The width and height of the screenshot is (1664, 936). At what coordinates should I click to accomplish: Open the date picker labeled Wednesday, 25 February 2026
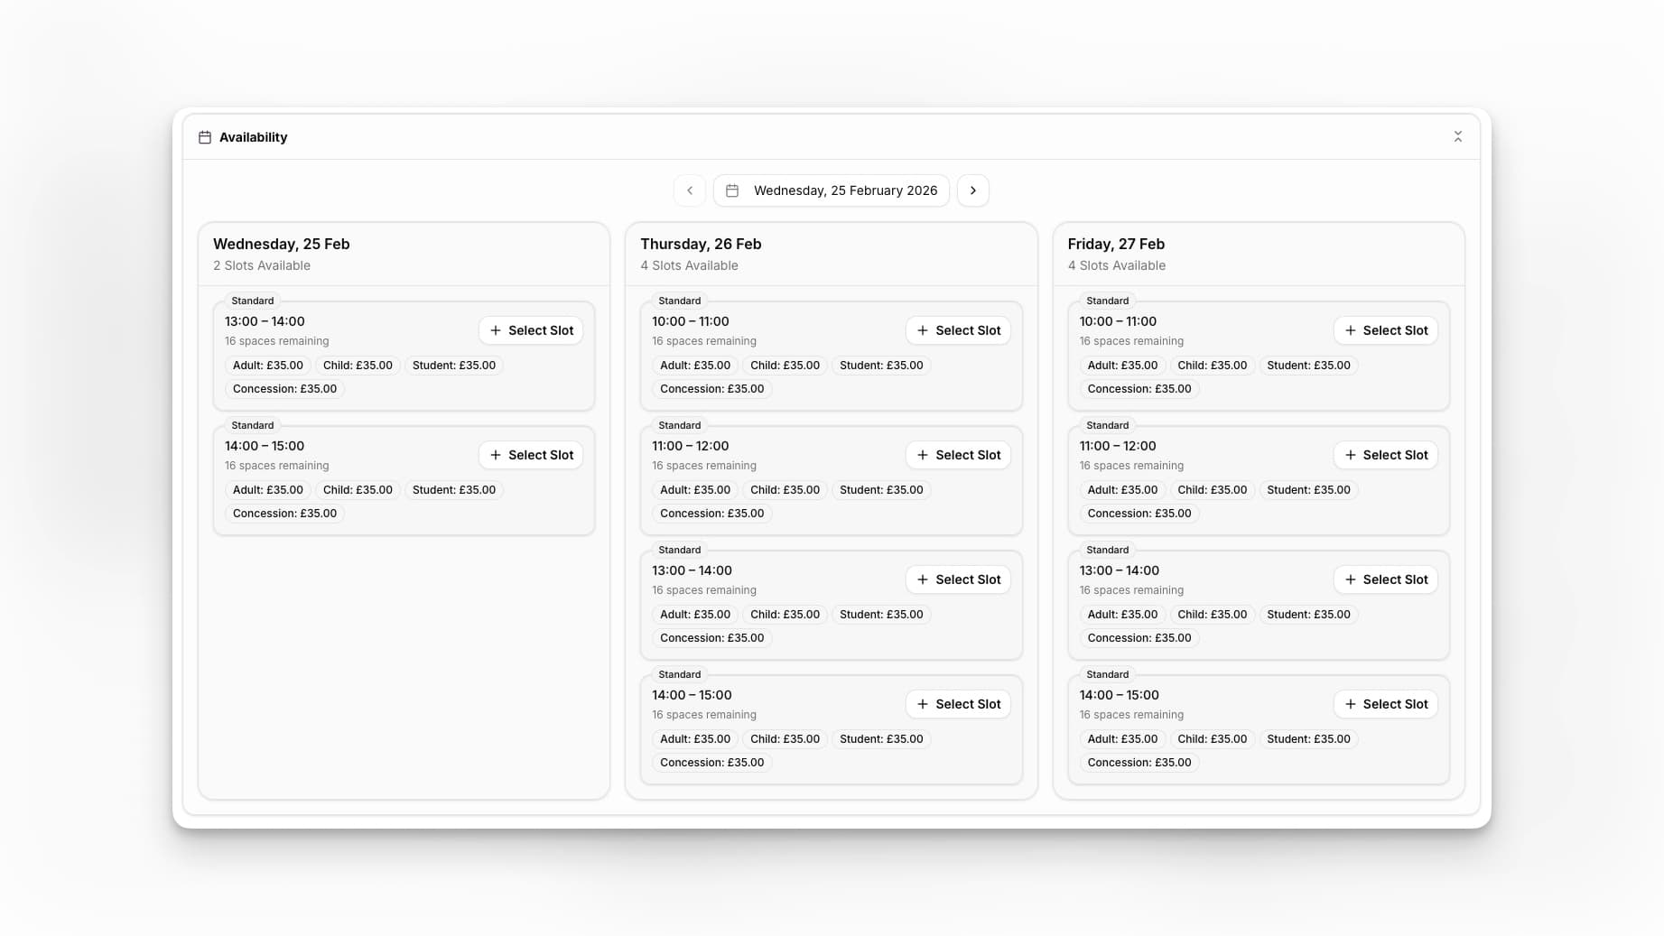tap(831, 190)
